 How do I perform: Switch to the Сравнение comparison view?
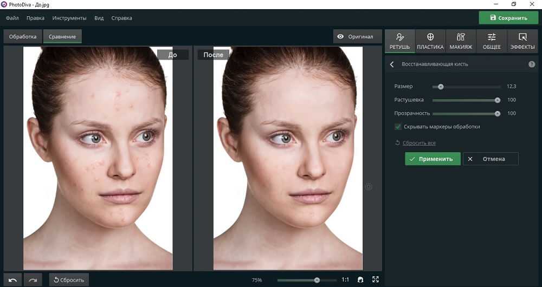tap(62, 37)
